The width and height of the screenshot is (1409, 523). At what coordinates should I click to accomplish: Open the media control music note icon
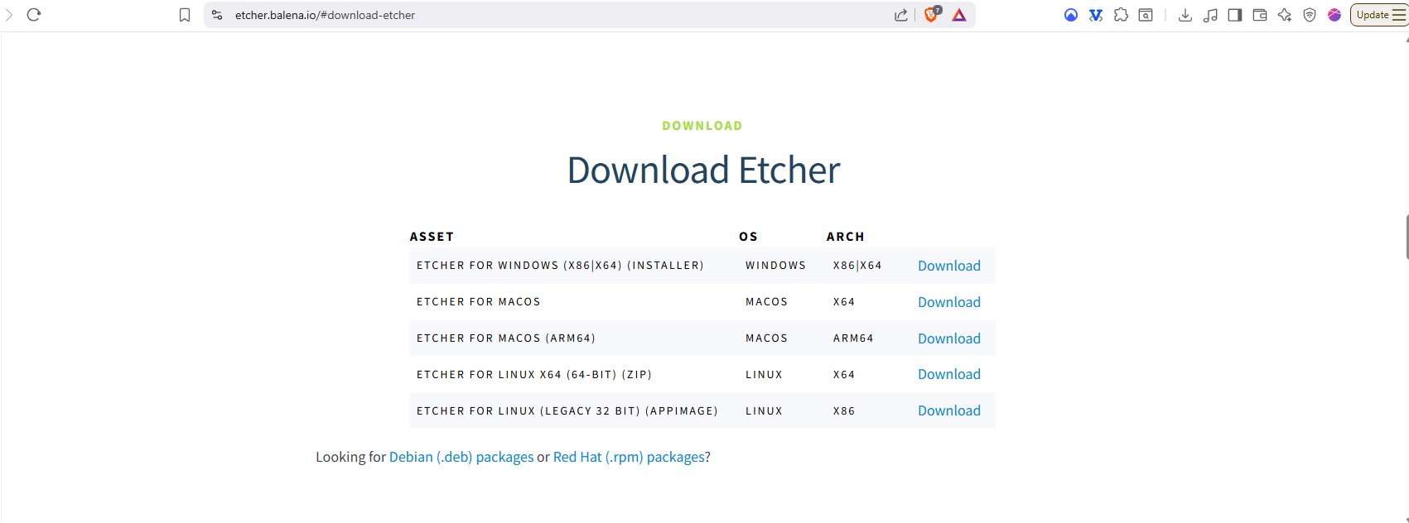[1210, 15]
